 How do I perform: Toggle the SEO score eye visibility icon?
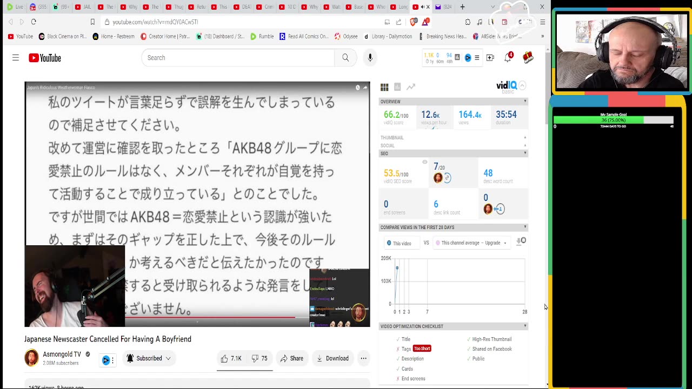[424, 162]
